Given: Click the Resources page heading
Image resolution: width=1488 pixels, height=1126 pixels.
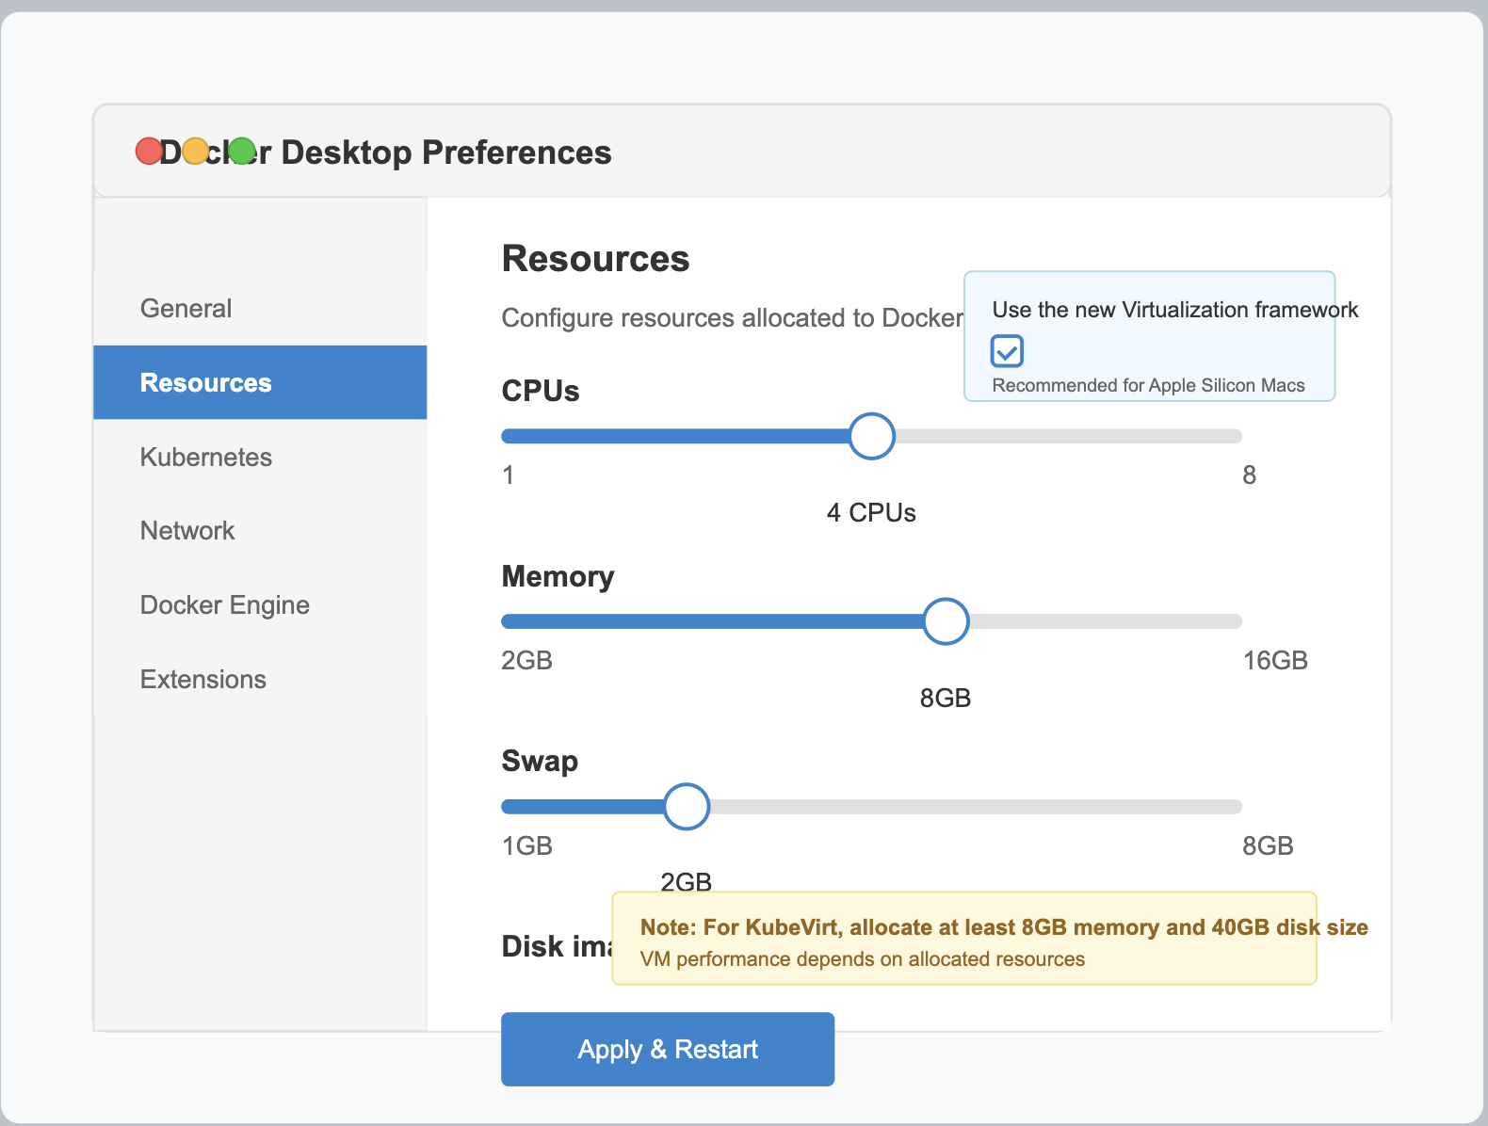Looking at the screenshot, I should click(595, 259).
